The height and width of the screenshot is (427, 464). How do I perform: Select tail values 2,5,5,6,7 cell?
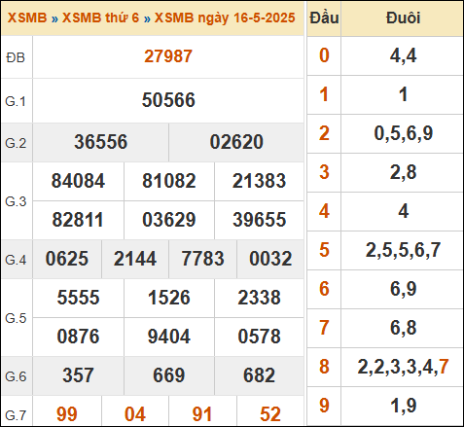click(x=403, y=250)
